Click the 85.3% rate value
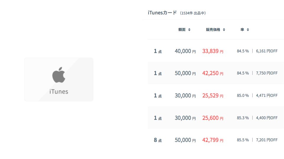 pyautogui.click(x=243, y=118)
